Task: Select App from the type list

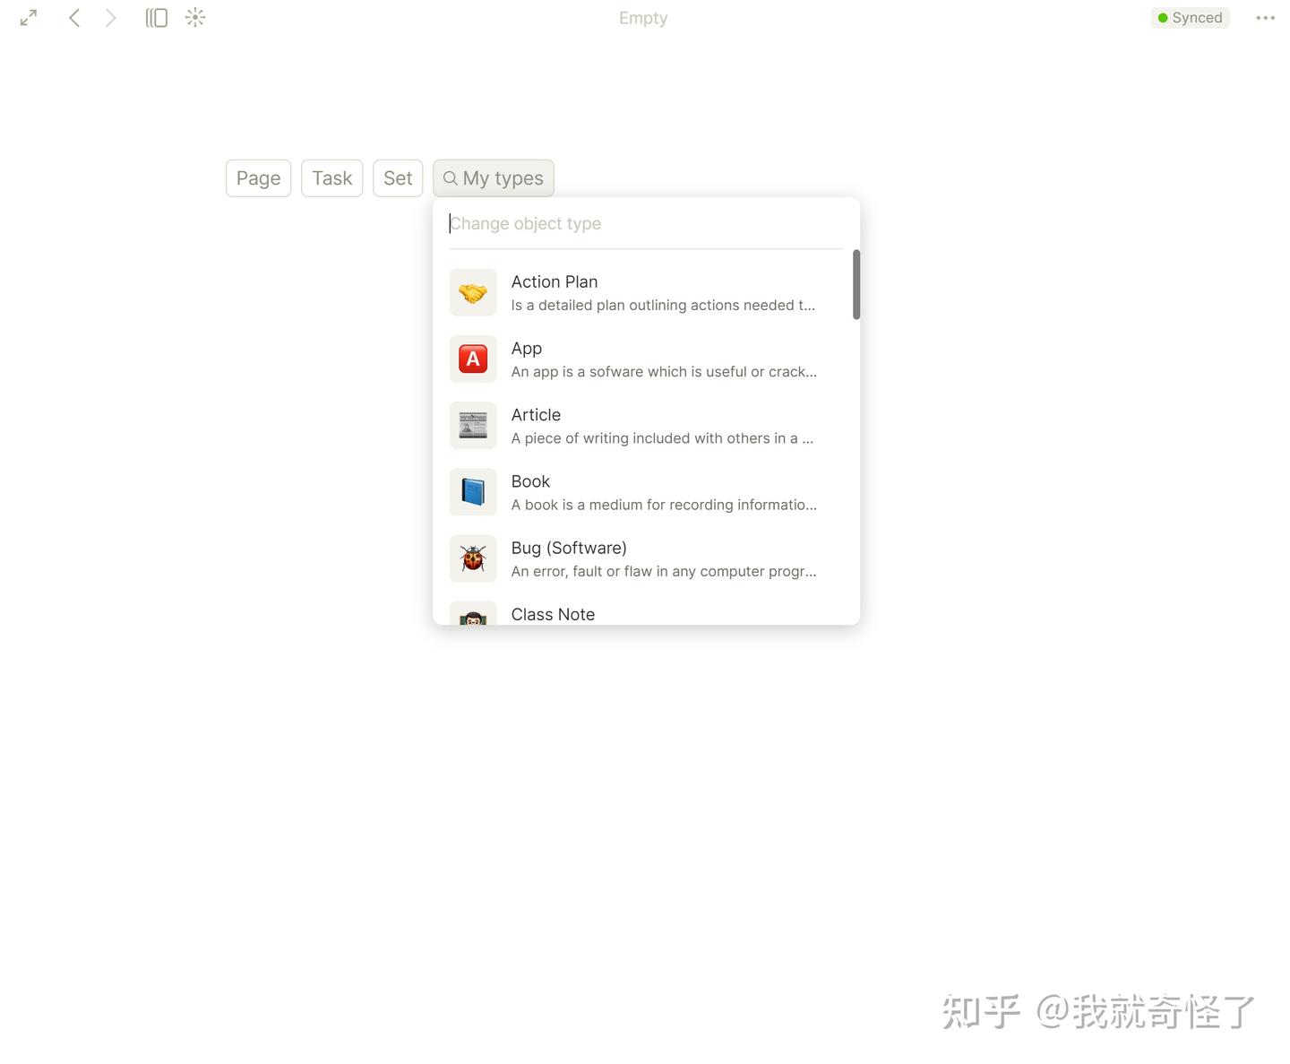Action: pyautogui.click(x=646, y=359)
